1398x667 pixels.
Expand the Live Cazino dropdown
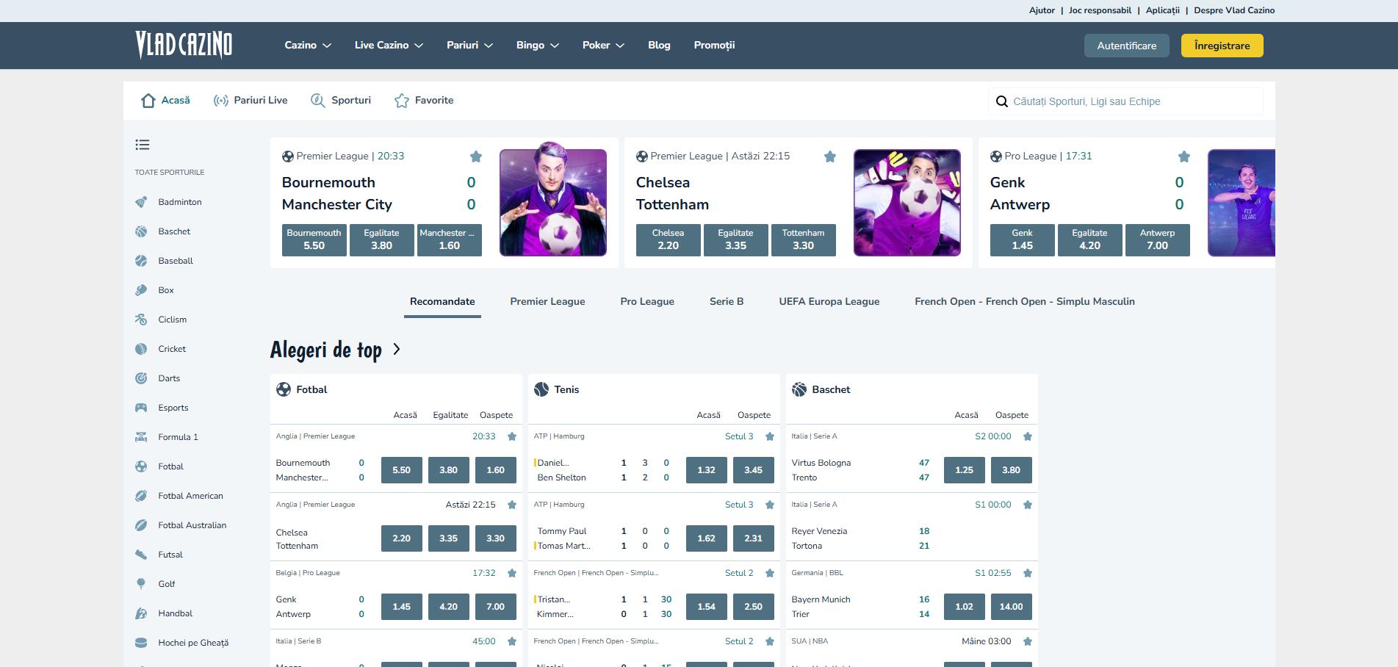389,46
